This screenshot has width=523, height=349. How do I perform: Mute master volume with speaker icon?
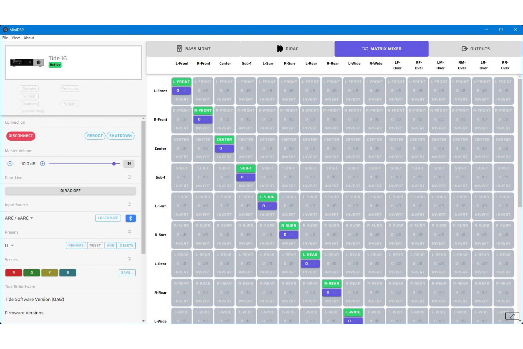click(x=129, y=164)
